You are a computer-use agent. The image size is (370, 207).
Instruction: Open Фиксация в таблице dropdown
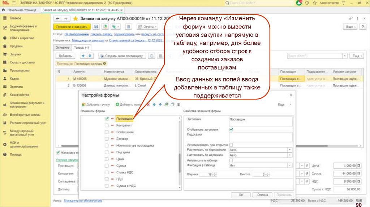[x=290, y=165]
